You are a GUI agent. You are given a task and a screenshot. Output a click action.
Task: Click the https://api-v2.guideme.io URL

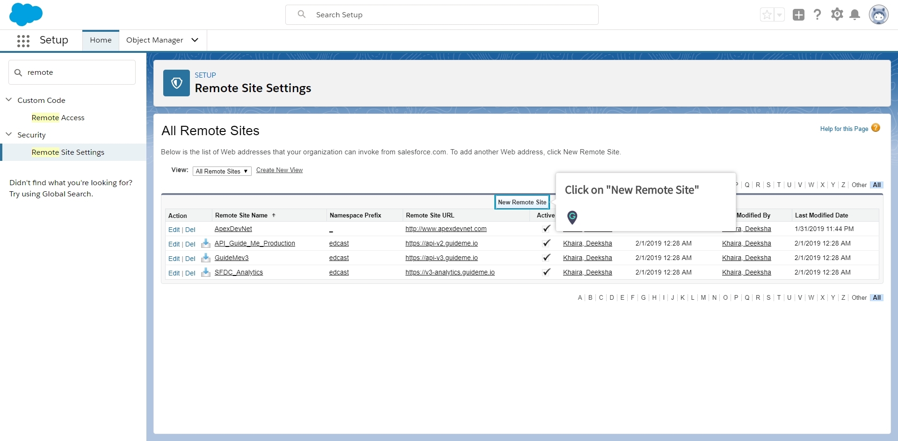coord(442,243)
